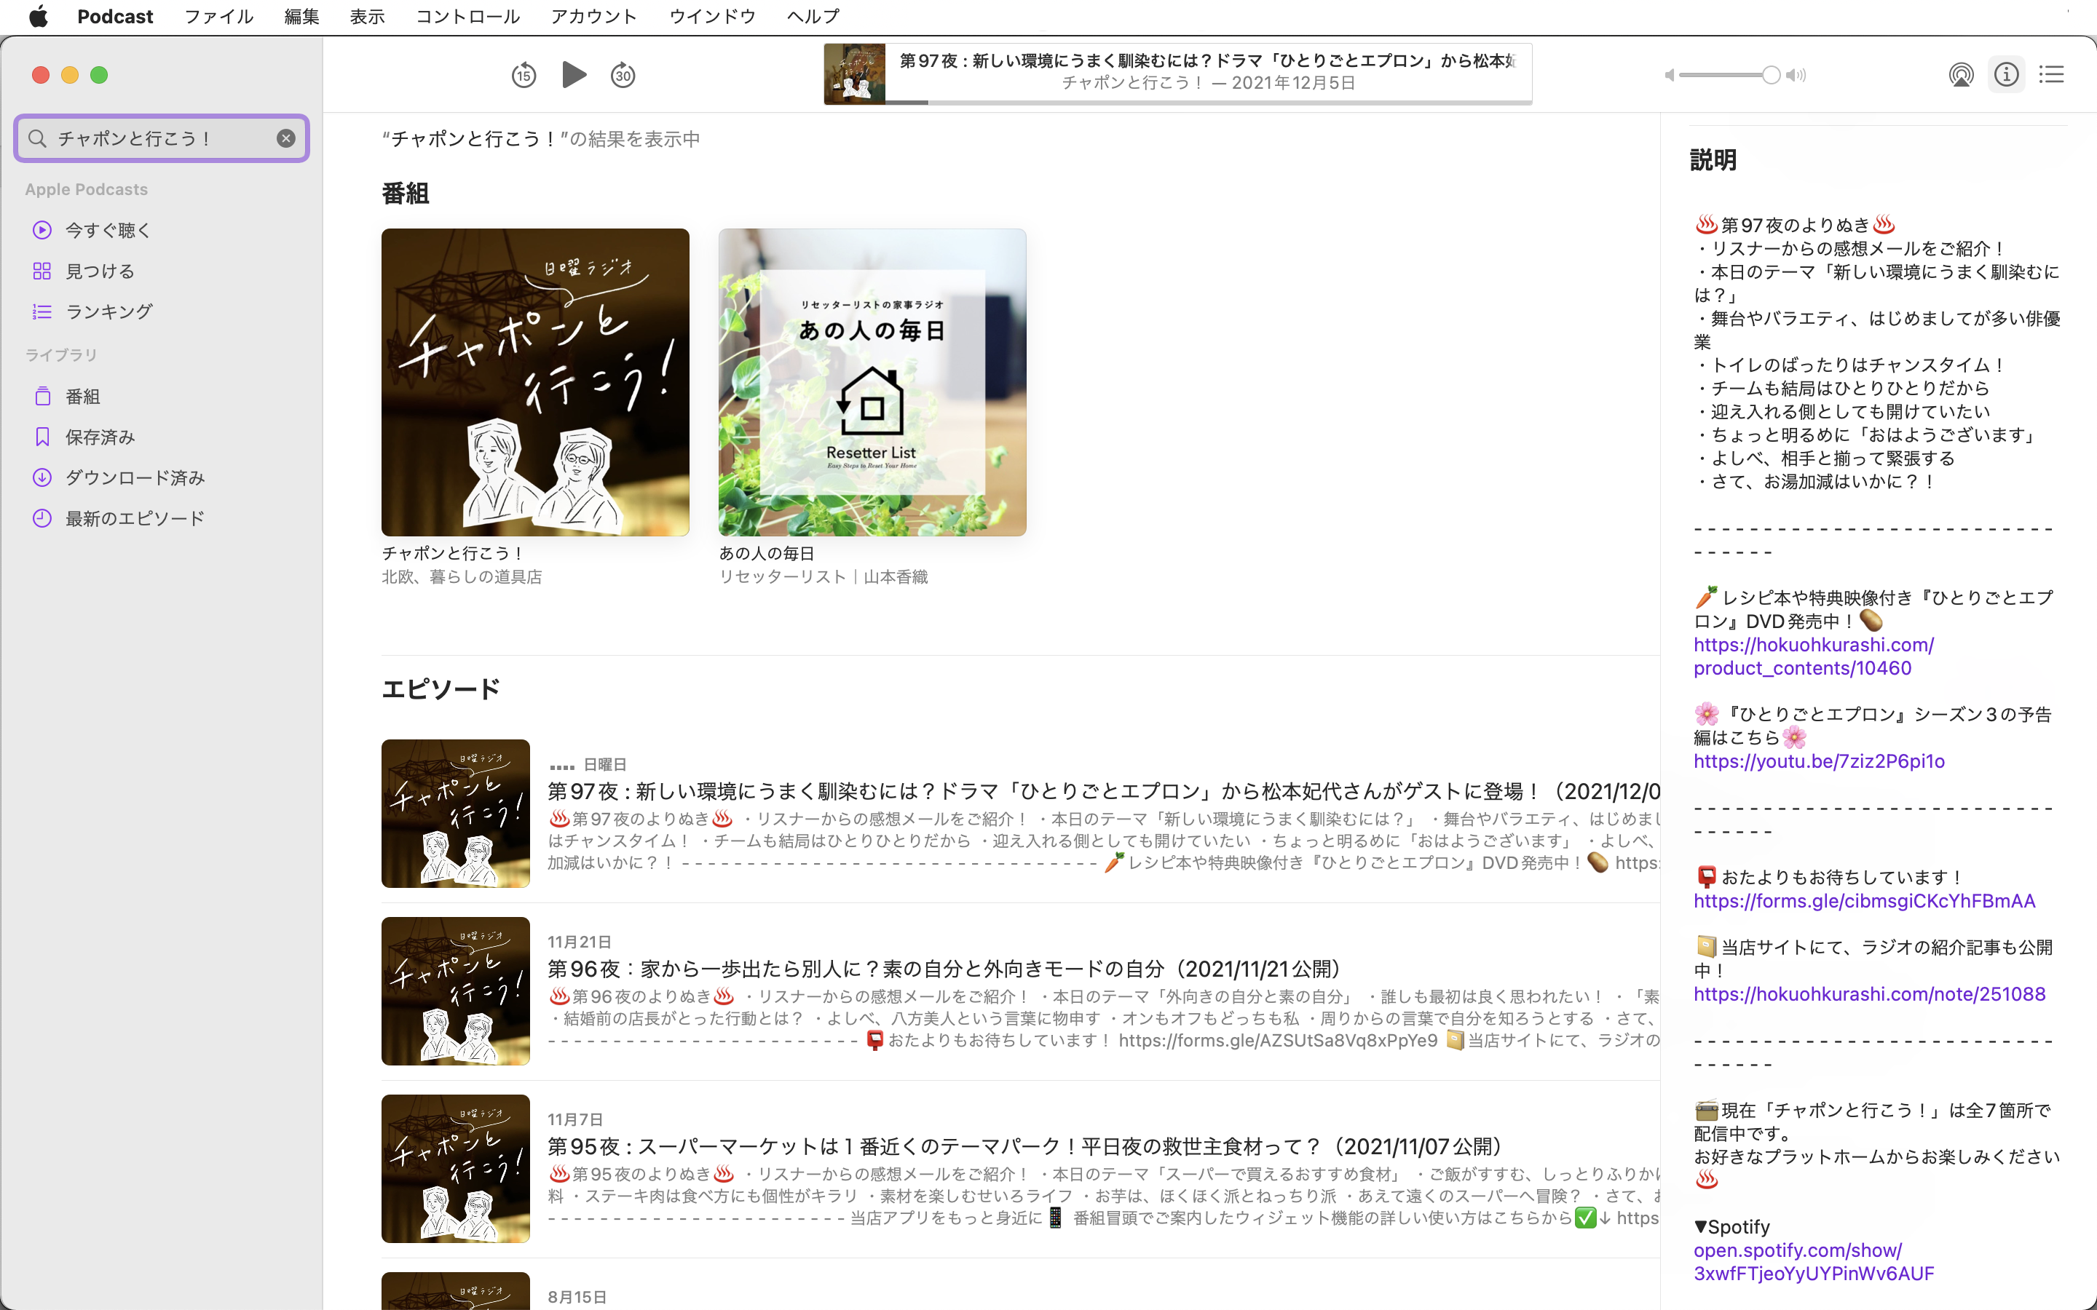Open episode titled 第97夜：新しい環境にうまく馴染むには？
Screen dimensions: 2097x1310
[x=1104, y=791]
